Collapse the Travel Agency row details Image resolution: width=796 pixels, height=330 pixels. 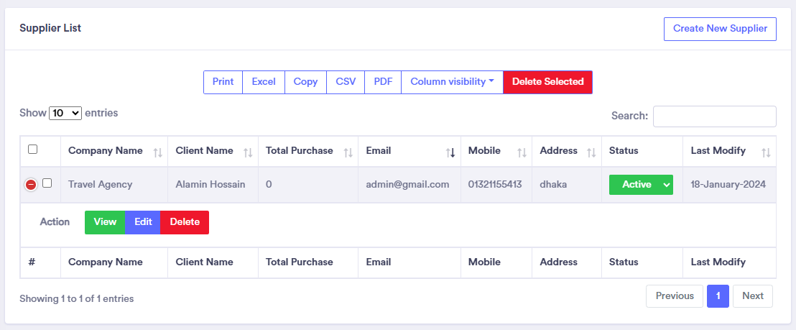point(31,185)
